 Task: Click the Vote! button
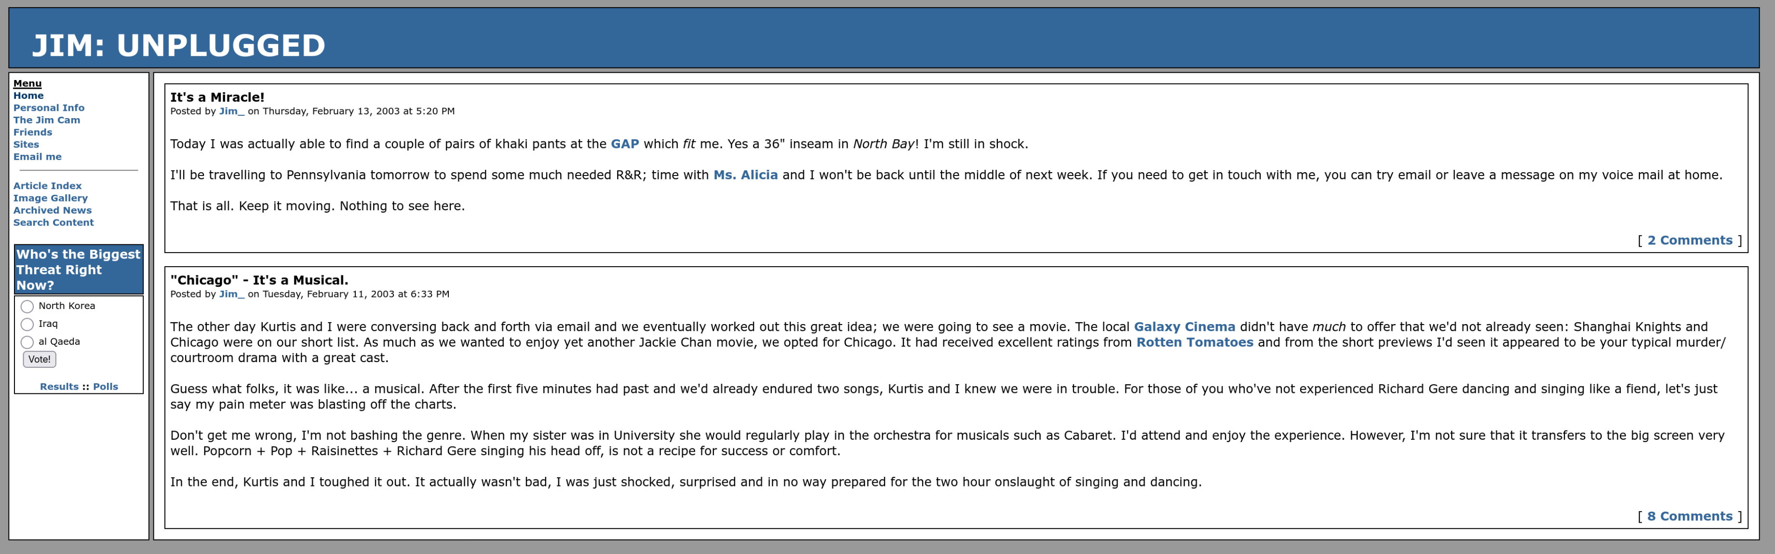39,359
